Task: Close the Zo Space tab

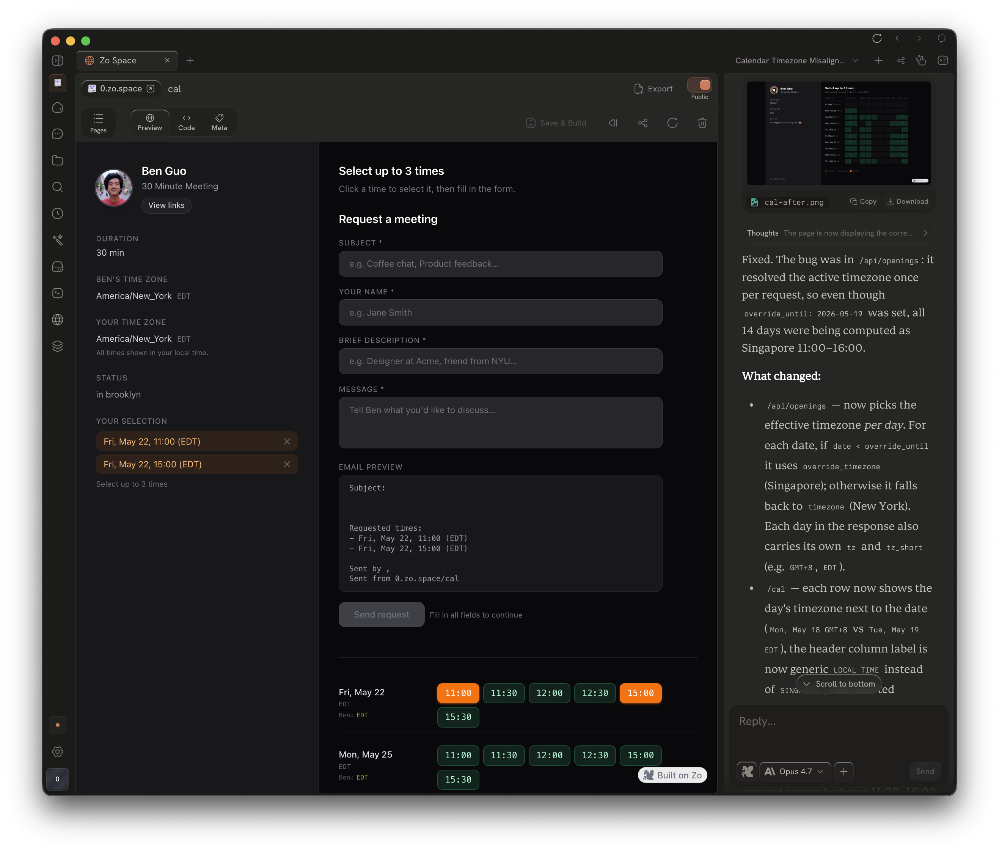Action: click(x=167, y=60)
